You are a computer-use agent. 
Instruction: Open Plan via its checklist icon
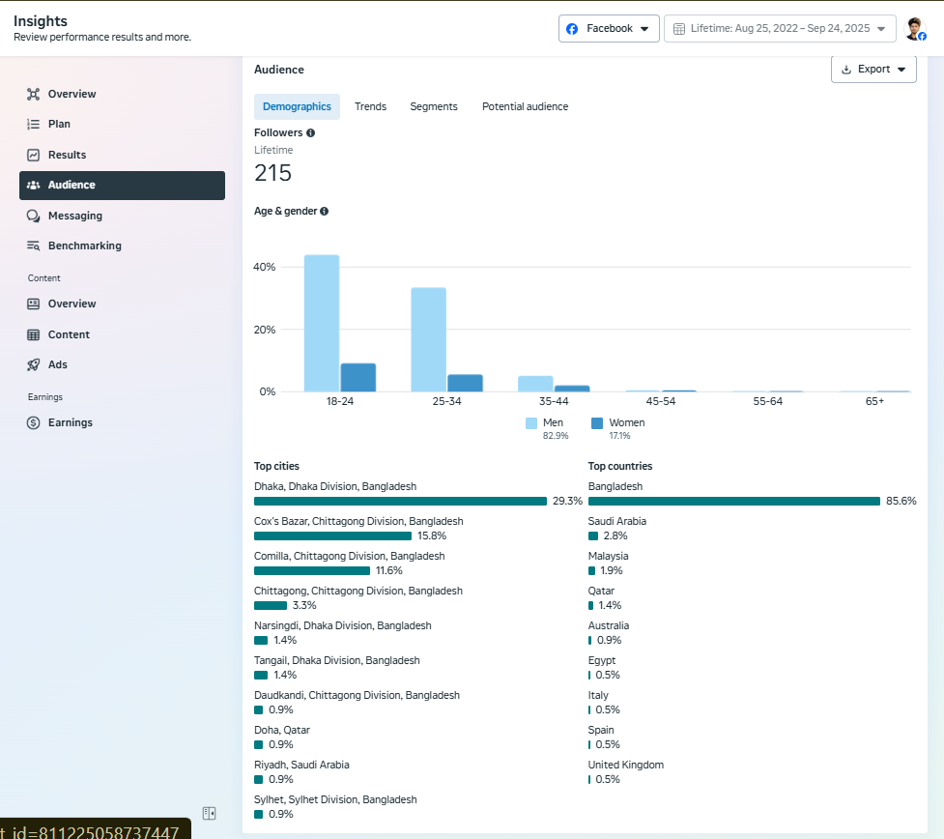coord(34,124)
